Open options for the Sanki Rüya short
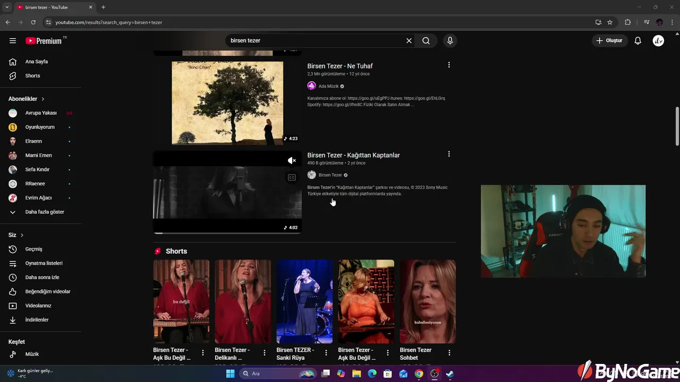The height and width of the screenshot is (382, 680). (326, 353)
